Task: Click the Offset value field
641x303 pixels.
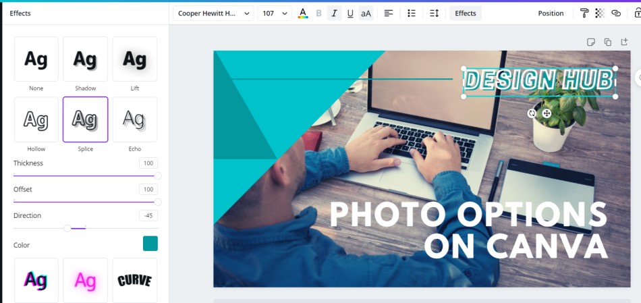Action: (148, 190)
